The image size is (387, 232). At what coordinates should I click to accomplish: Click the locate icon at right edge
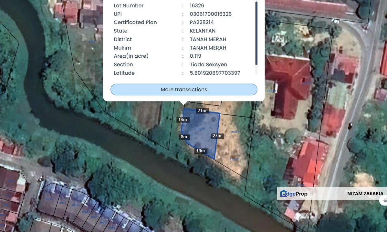coord(384,200)
